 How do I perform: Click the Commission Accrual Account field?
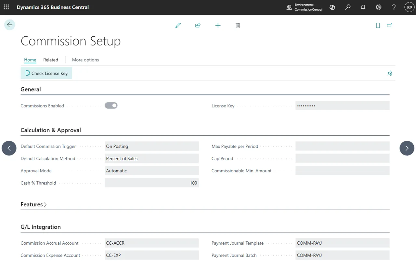(x=151, y=243)
